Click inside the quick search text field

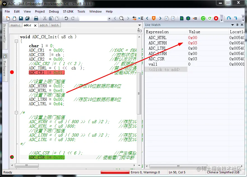point(94,18)
